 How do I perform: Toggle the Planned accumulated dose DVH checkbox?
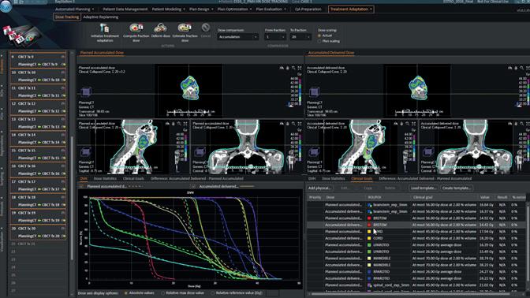[x=81, y=186]
